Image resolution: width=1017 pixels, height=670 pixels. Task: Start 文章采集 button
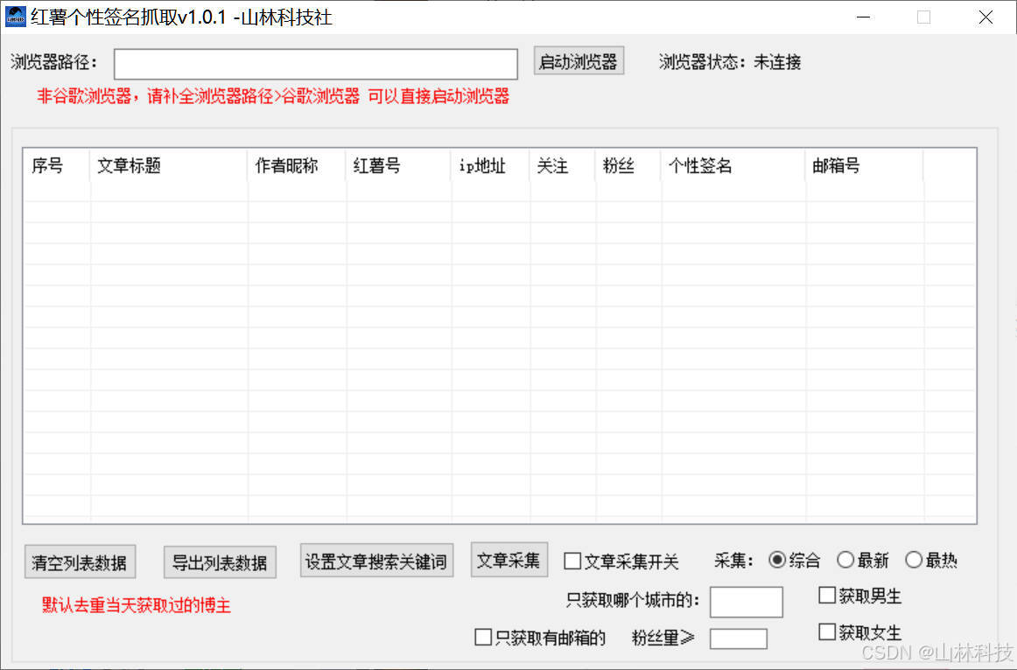pyautogui.click(x=508, y=560)
